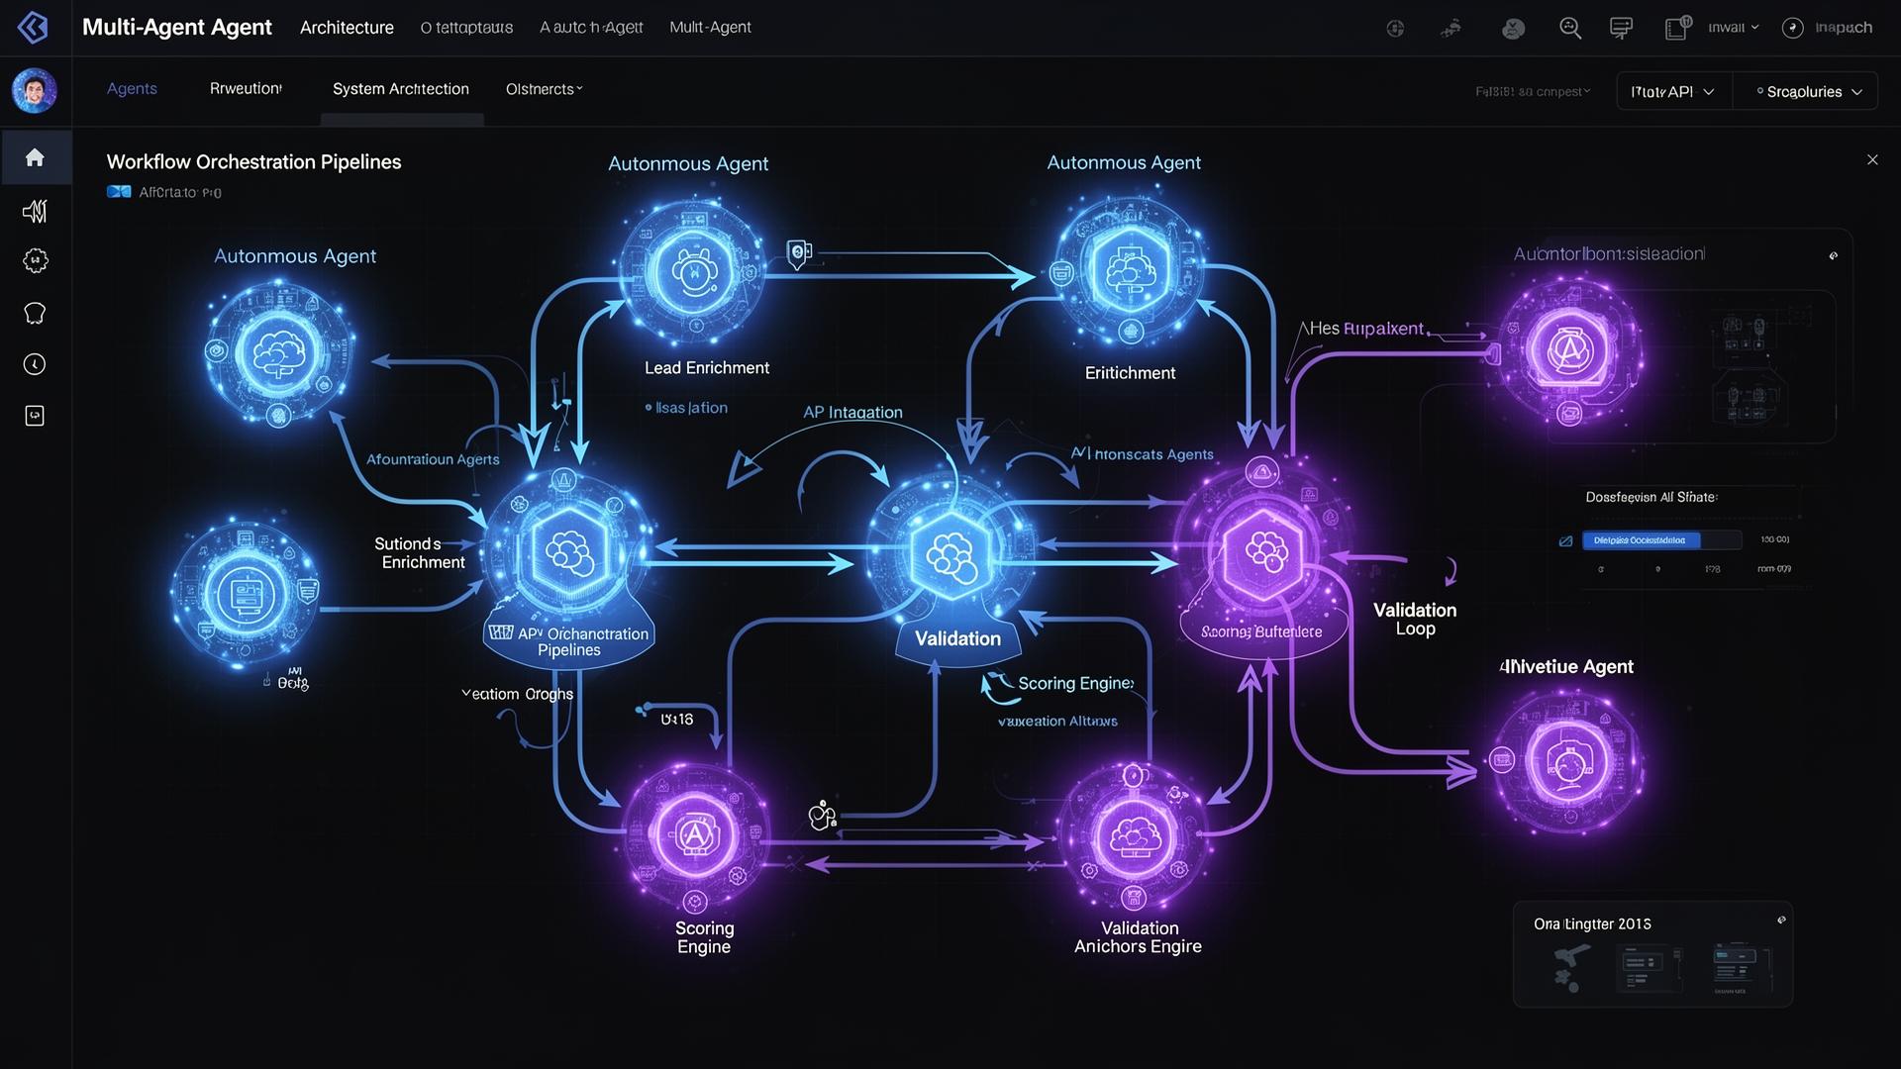The height and width of the screenshot is (1069, 1901).
Task: Open the settings gear sidebar icon
Action: tap(35, 261)
